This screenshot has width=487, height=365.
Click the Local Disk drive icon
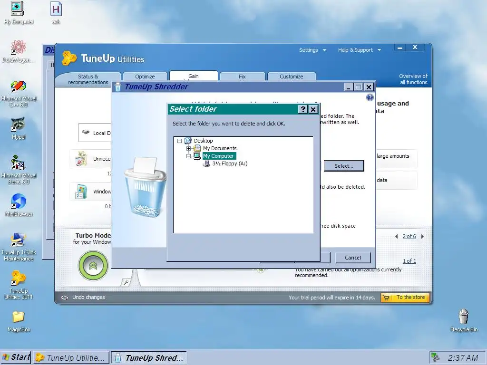click(x=86, y=132)
